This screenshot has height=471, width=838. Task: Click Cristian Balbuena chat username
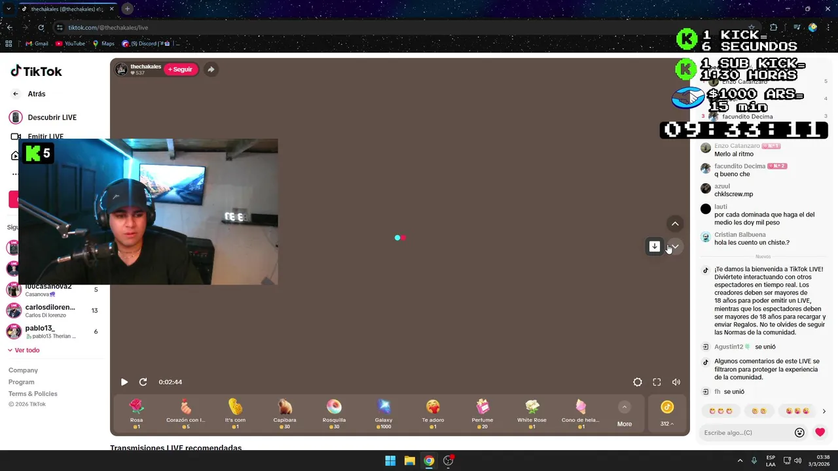pos(740,234)
